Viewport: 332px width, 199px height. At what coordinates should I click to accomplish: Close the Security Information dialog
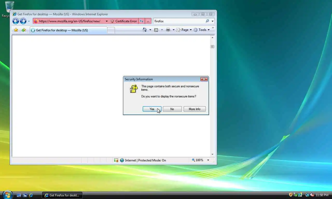click(204, 79)
